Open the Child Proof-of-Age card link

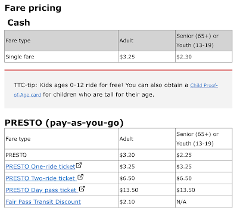204,85
